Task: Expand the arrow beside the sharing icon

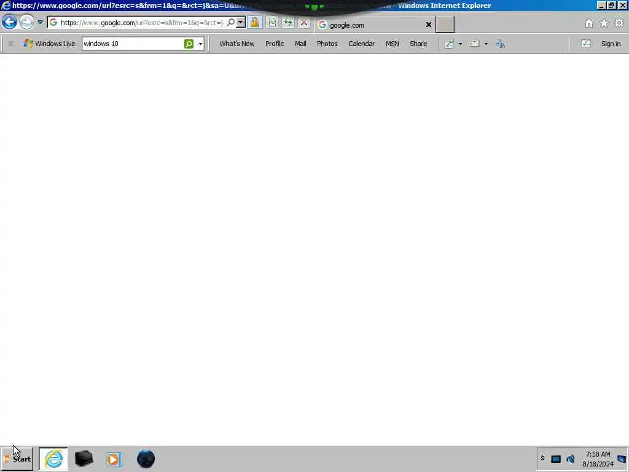Action: coord(460,44)
